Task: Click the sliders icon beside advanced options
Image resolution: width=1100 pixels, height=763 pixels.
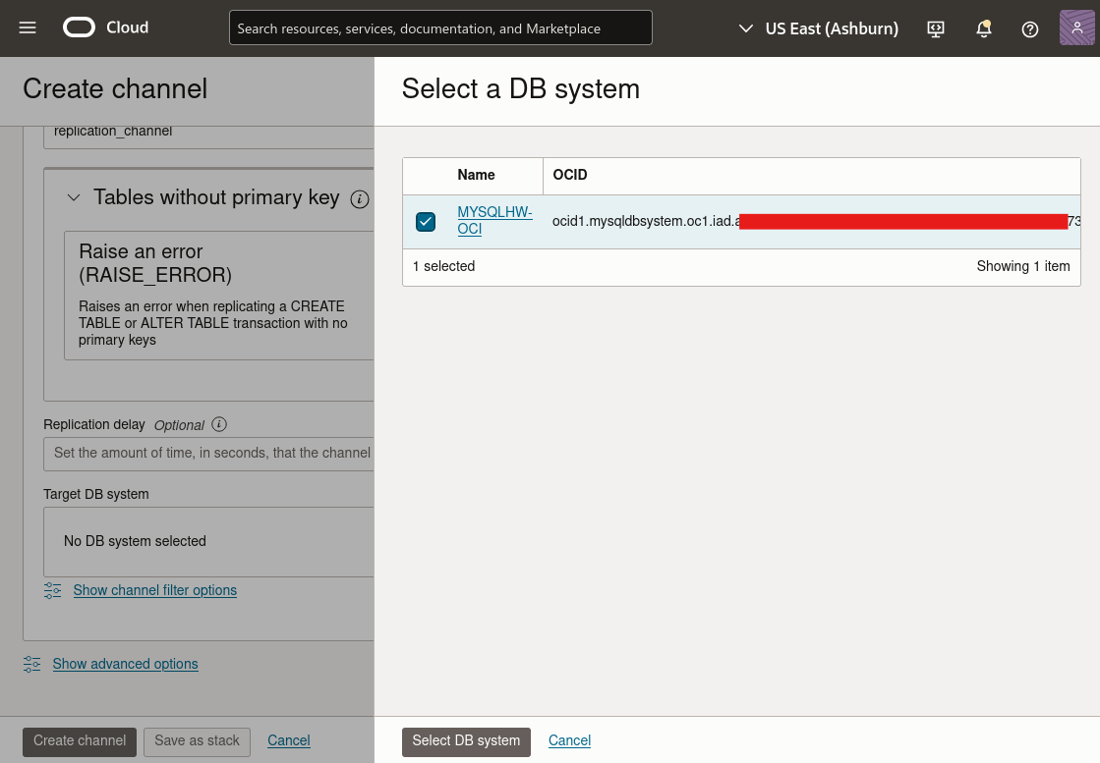Action: 31,664
